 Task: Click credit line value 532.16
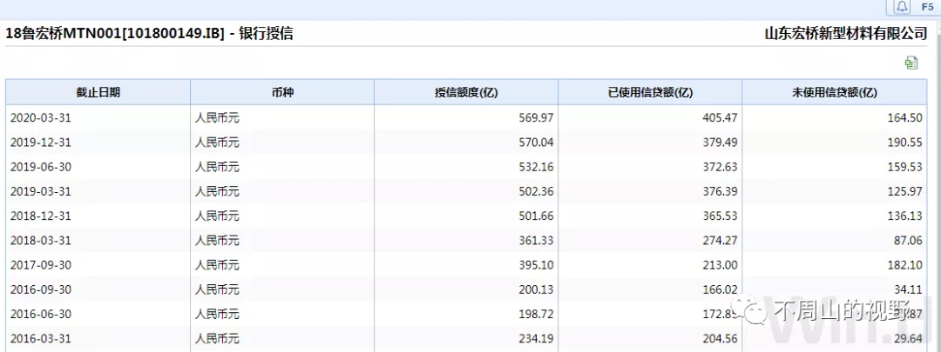(537, 167)
